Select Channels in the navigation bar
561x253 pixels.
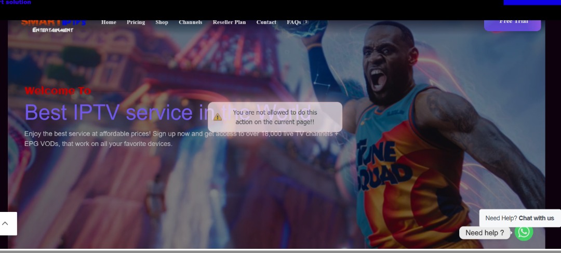[190, 22]
